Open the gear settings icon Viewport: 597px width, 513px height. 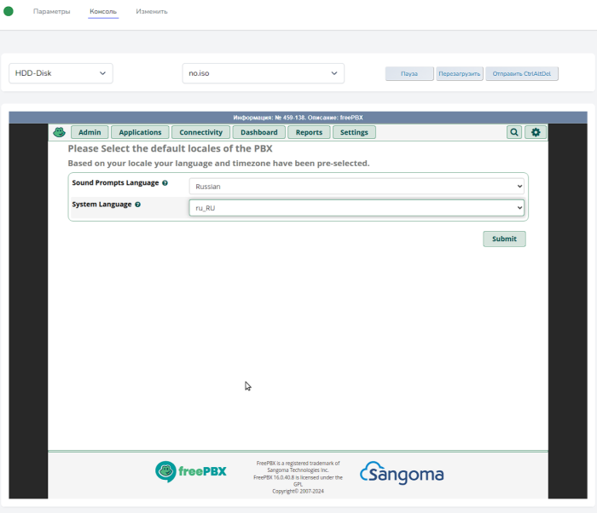[536, 132]
